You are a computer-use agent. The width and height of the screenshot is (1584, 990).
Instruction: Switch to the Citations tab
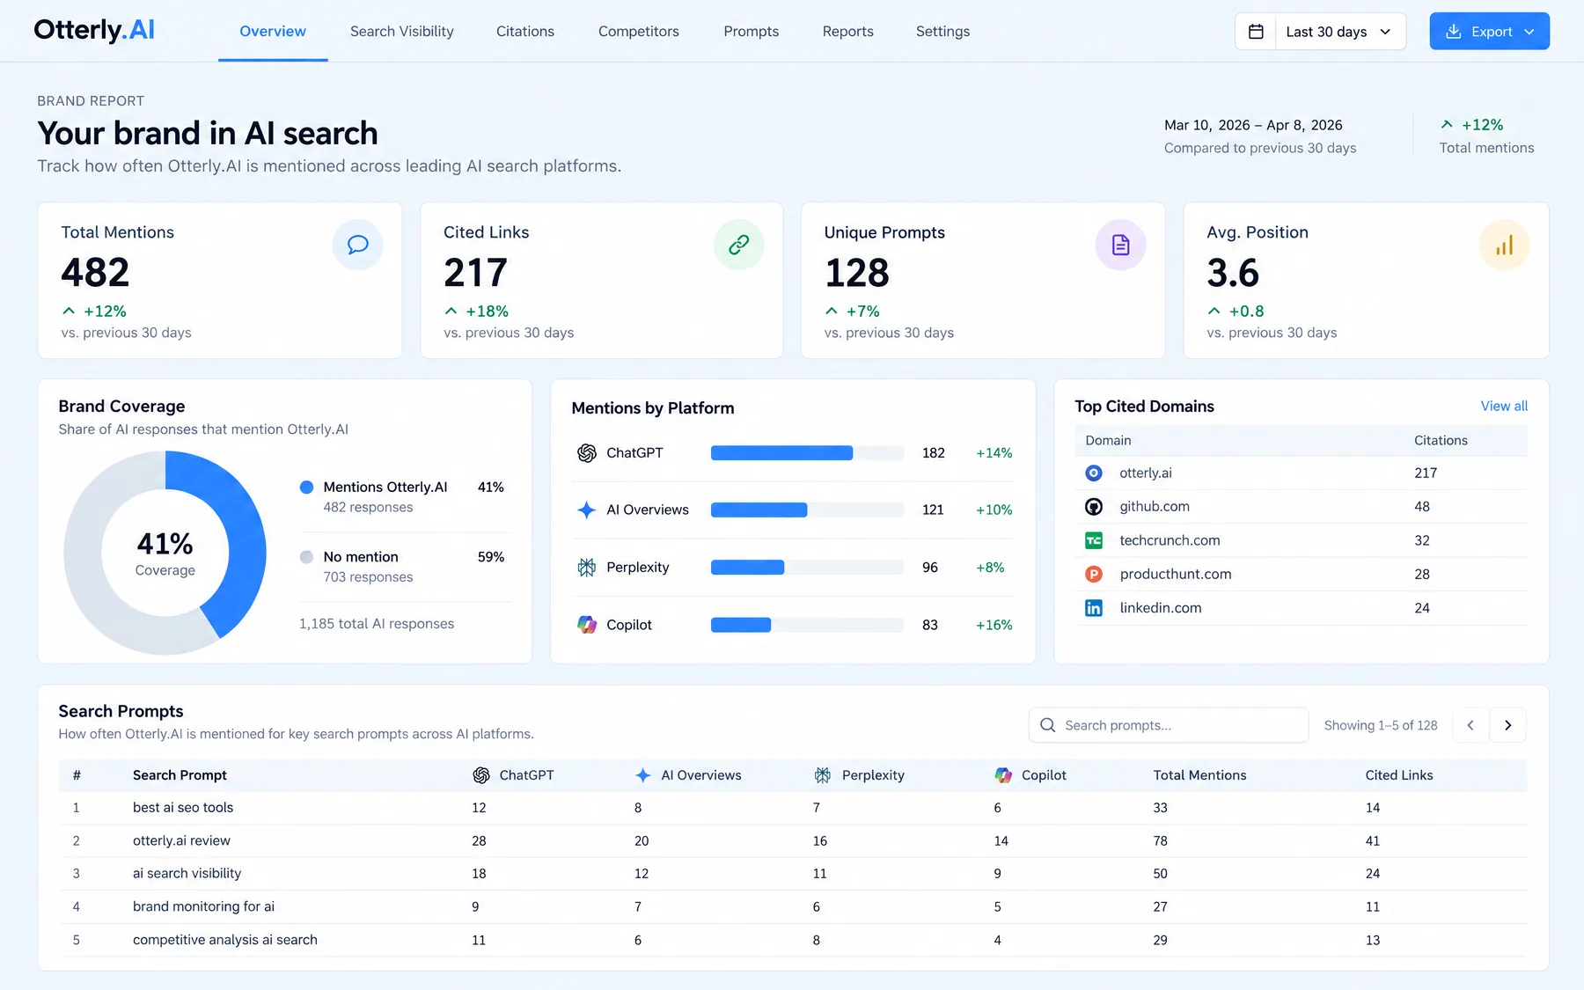(x=525, y=32)
